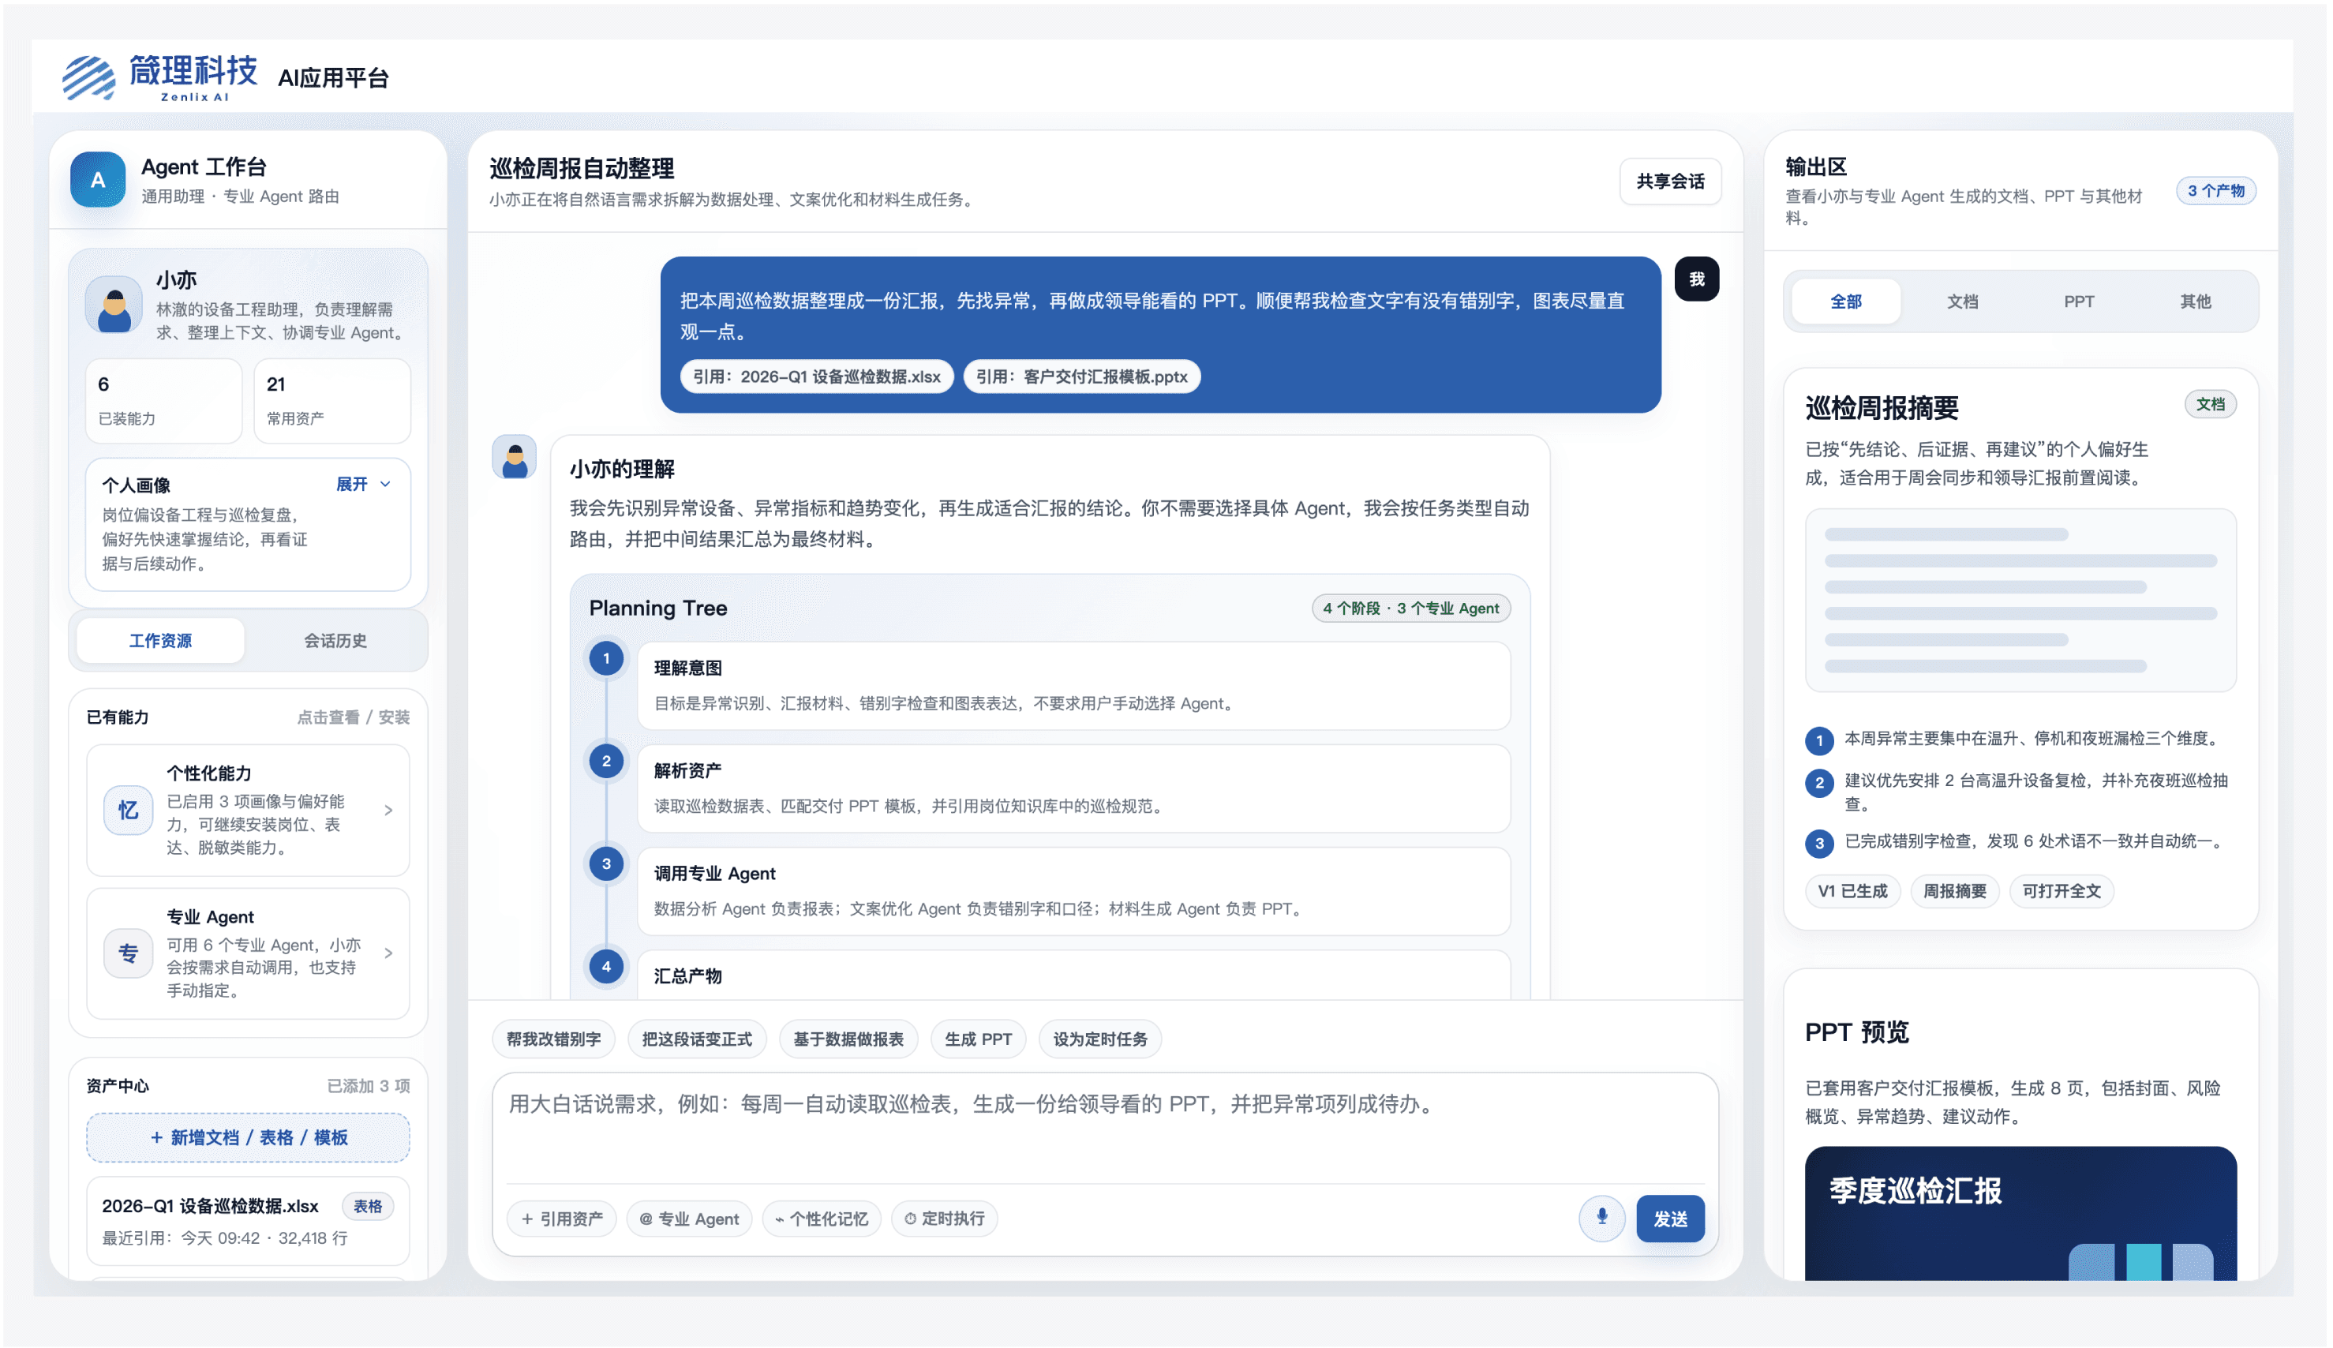Screen dimensions: 2333x1348
Task: Click 小亦's avatar beside the chat reply
Action: (x=515, y=458)
